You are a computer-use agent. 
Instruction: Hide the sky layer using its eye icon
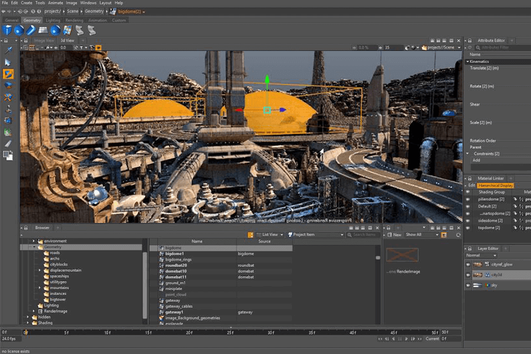pos(468,285)
